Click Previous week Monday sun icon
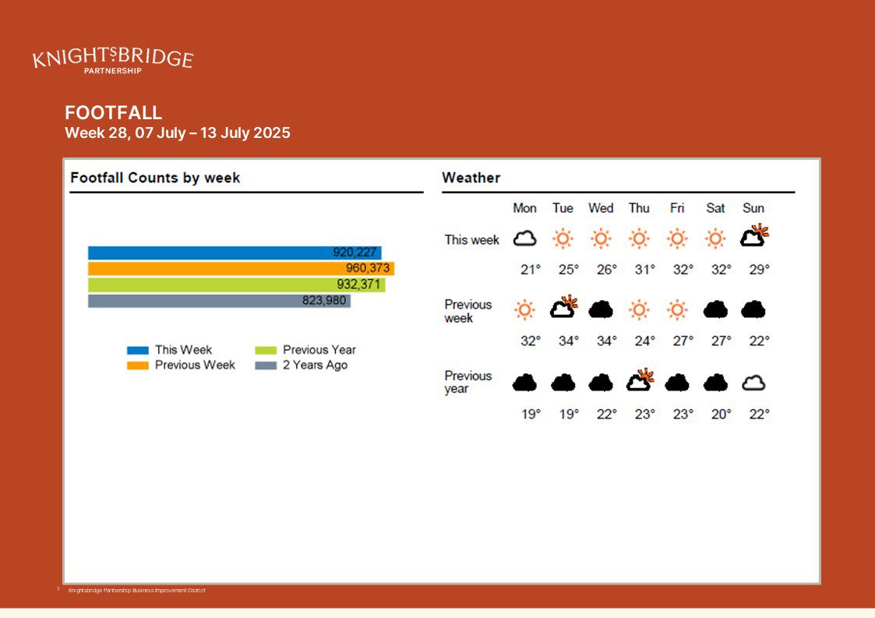Screen dimensions: 875x618 click(x=524, y=310)
